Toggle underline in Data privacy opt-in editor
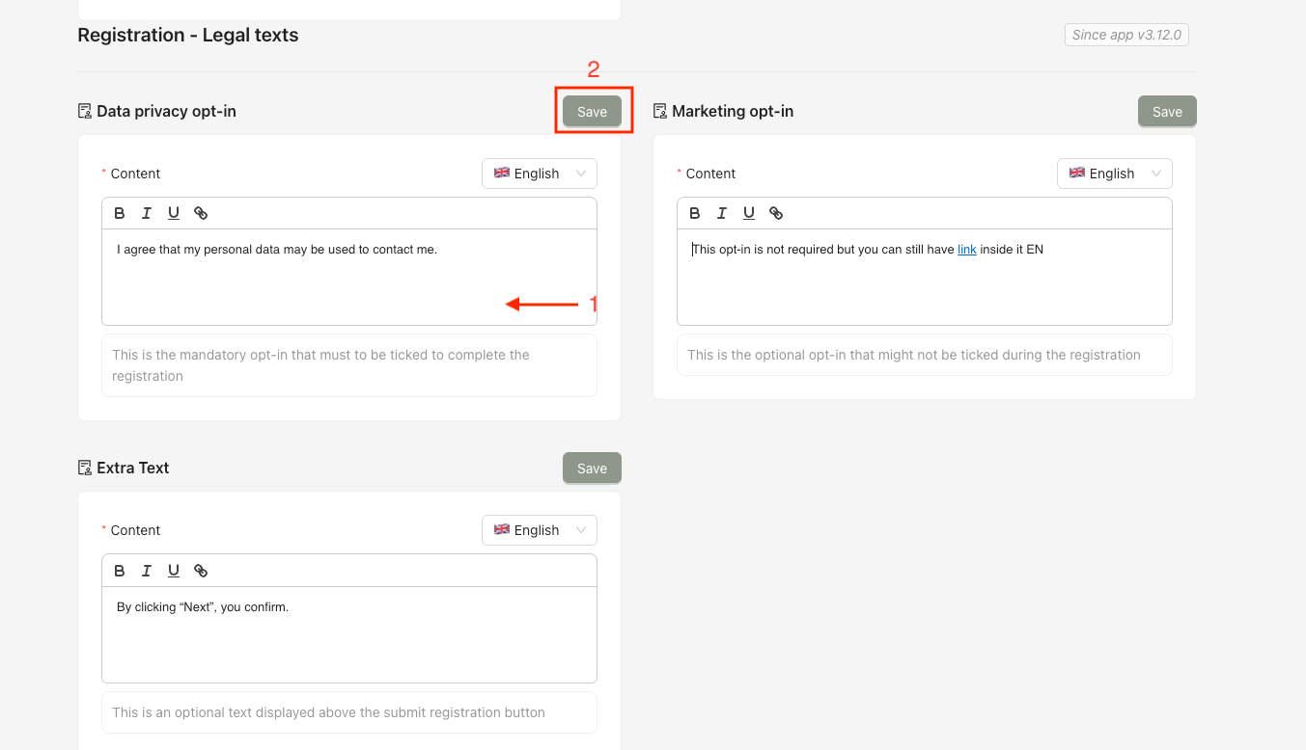Screen dimensions: 1306x750 point(174,213)
